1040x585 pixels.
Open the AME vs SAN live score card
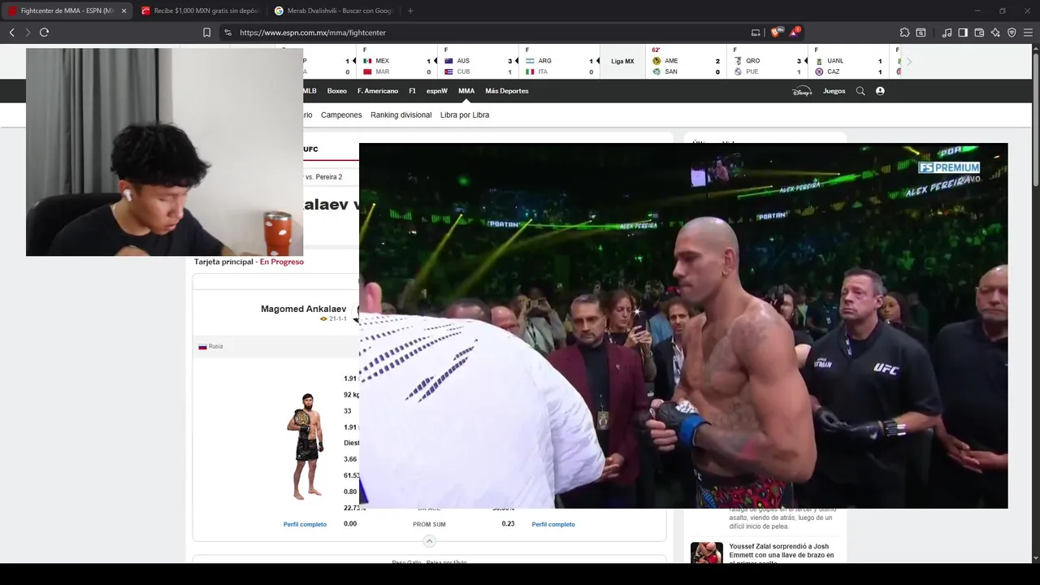click(686, 61)
